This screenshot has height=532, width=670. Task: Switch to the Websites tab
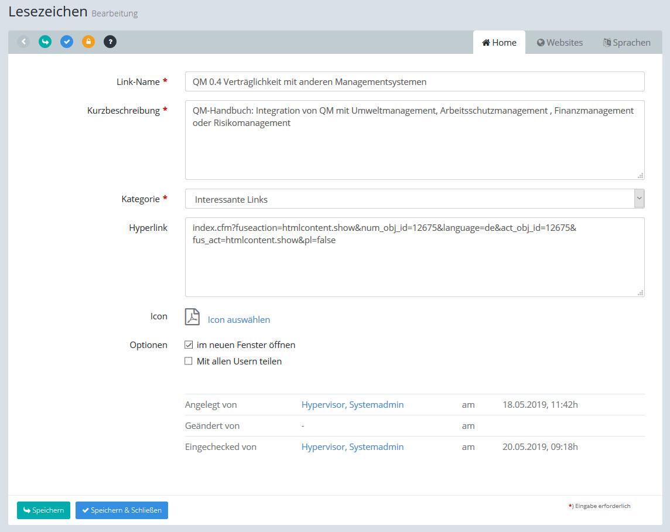click(x=560, y=43)
